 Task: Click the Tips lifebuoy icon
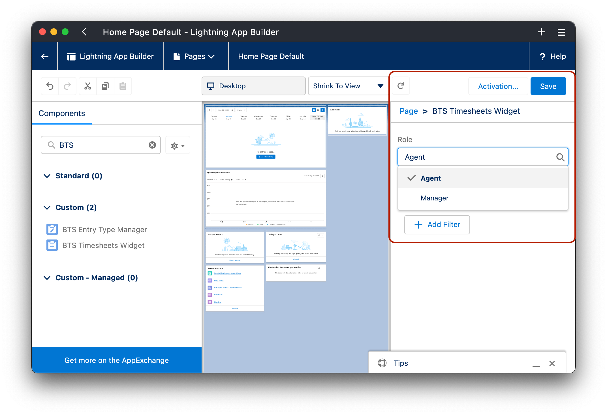point(382,363)
